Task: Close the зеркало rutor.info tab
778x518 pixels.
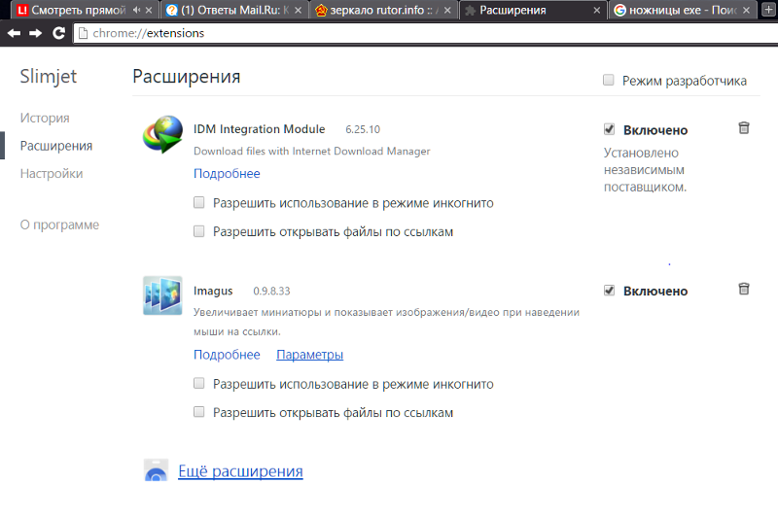Action: (447, 10)
